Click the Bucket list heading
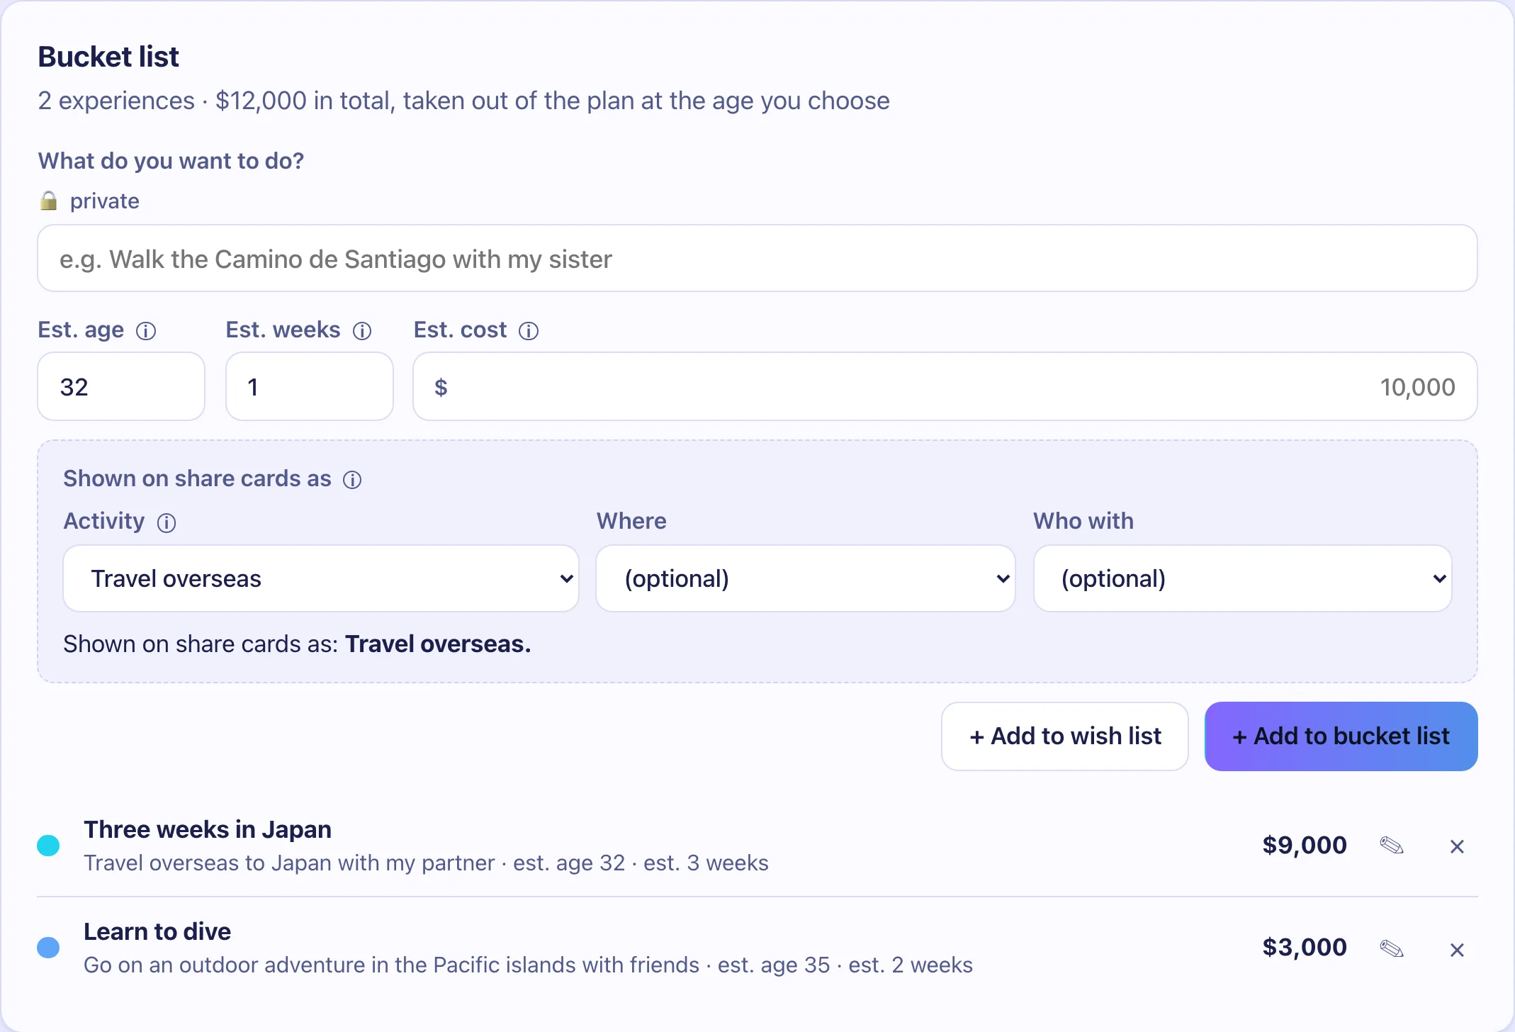This screenshot has width=1515, height=1032. point(108,57)
